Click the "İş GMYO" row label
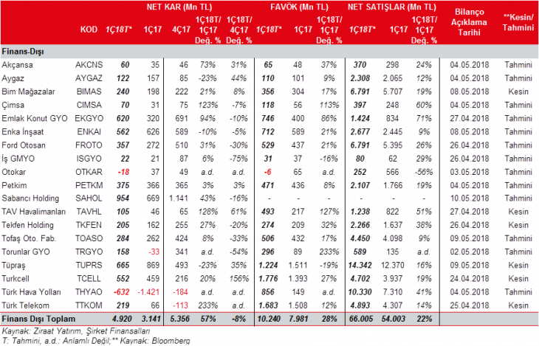The image size is (539, 346). [x=18, y=159]
